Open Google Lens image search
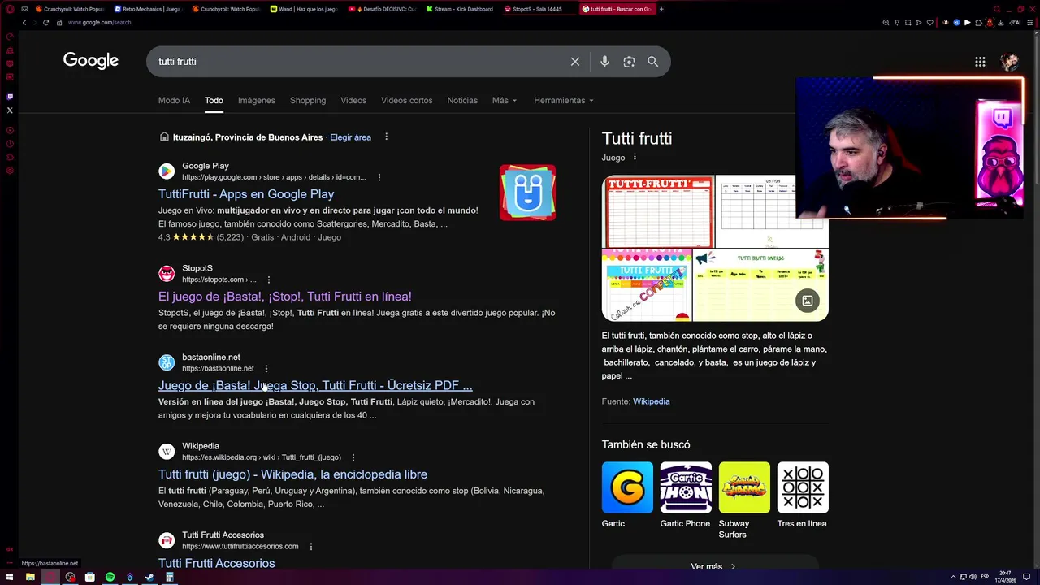The image size is (1040, 585). (629, 62)
